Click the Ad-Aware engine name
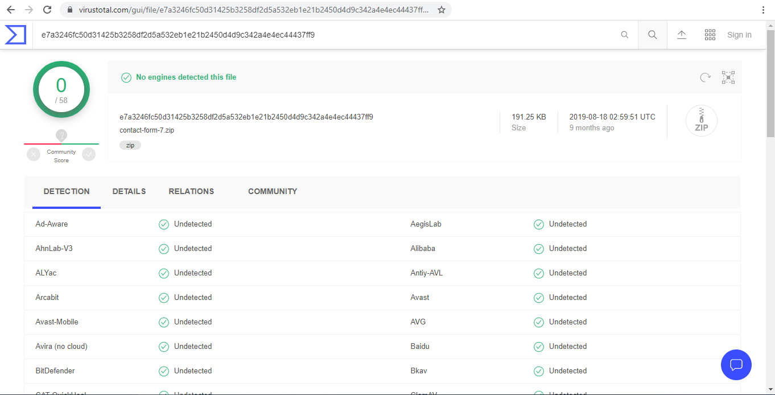The image size is (775, 395). tap(52, 224)
